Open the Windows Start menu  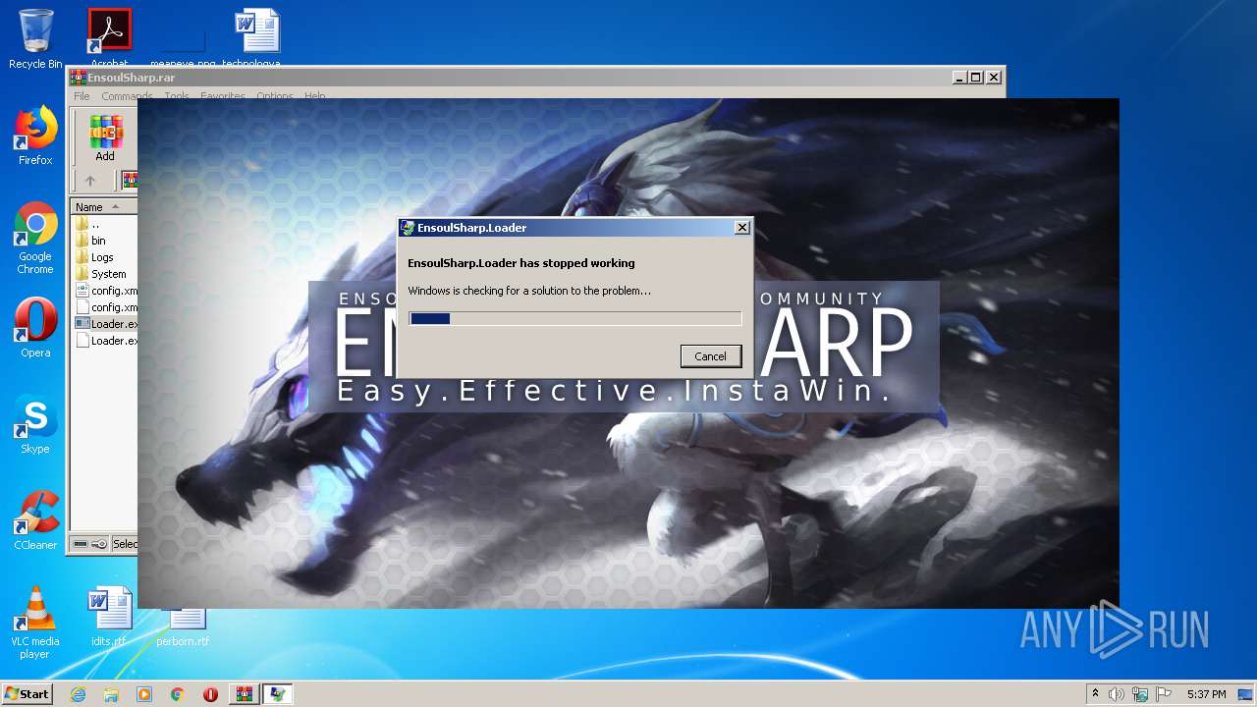27,693
